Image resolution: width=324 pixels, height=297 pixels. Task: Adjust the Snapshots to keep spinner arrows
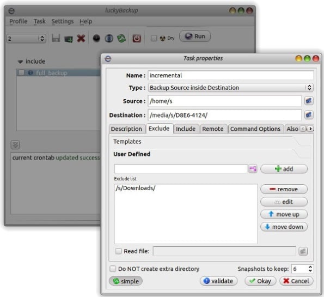click(310, 269)
